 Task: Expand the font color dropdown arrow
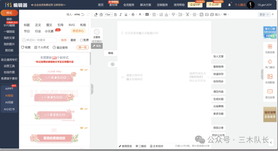pyautogui.click(x=143, y=15)
